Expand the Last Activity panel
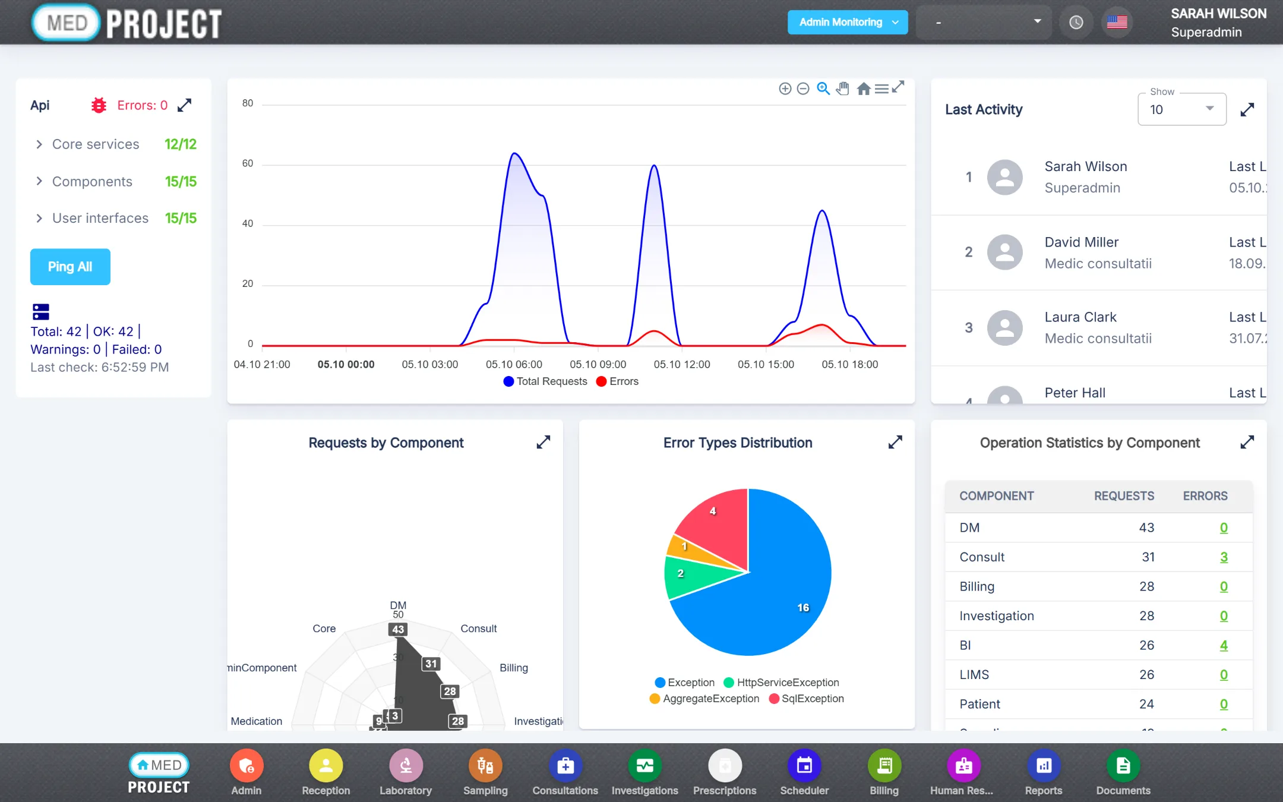The width and height of the screenshot is (1283, 802). (1247, 109)
